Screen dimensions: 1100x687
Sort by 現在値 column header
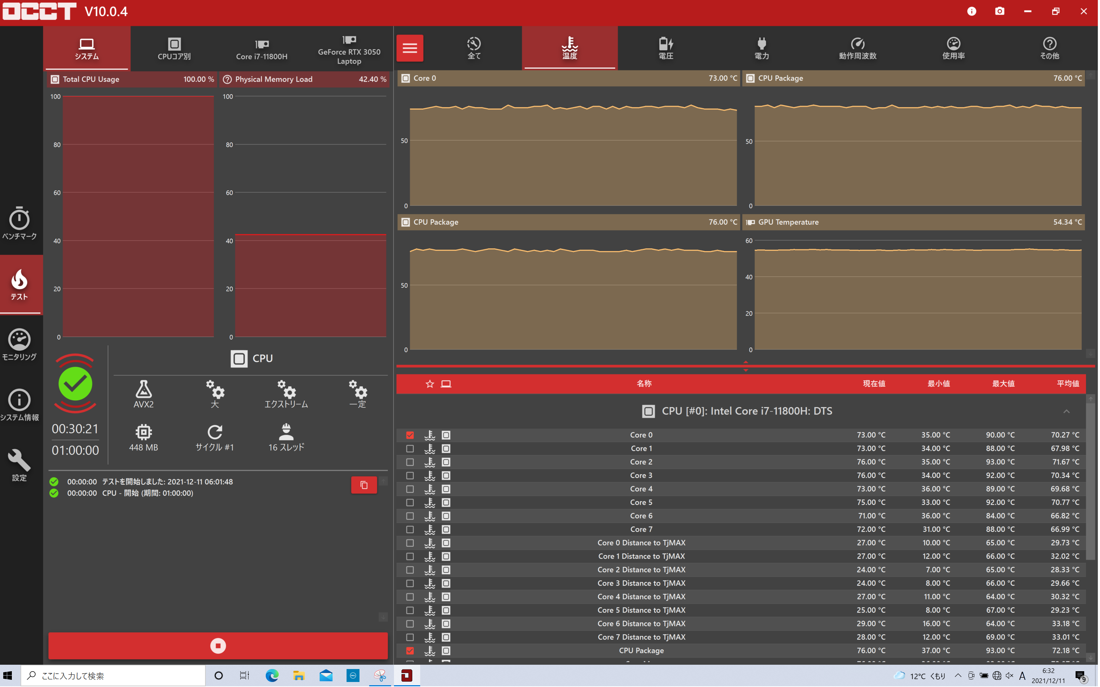pyautogui.click(x=874, y=384)
